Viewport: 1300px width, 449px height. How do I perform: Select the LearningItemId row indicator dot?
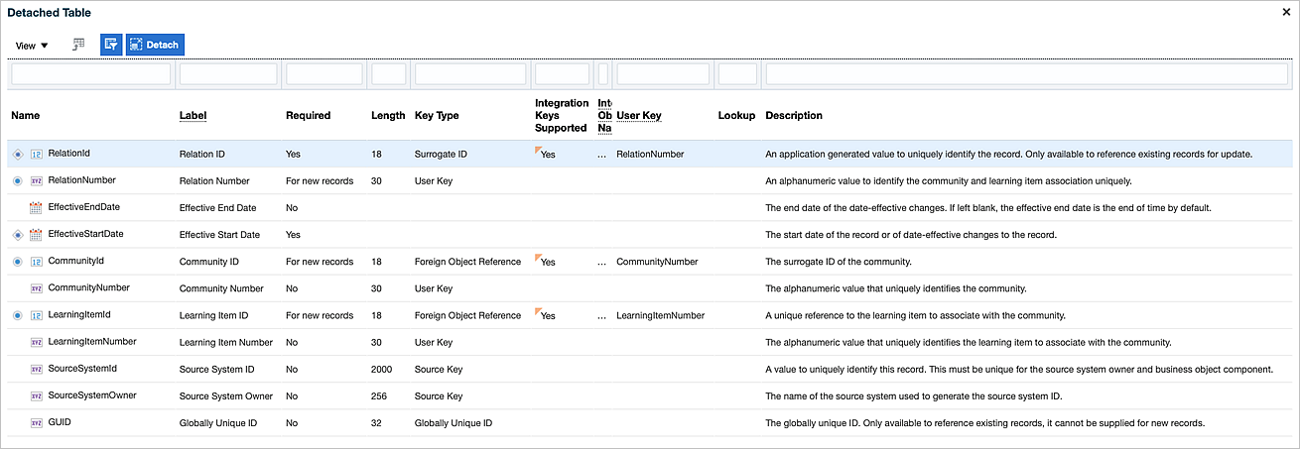point(18,315)
